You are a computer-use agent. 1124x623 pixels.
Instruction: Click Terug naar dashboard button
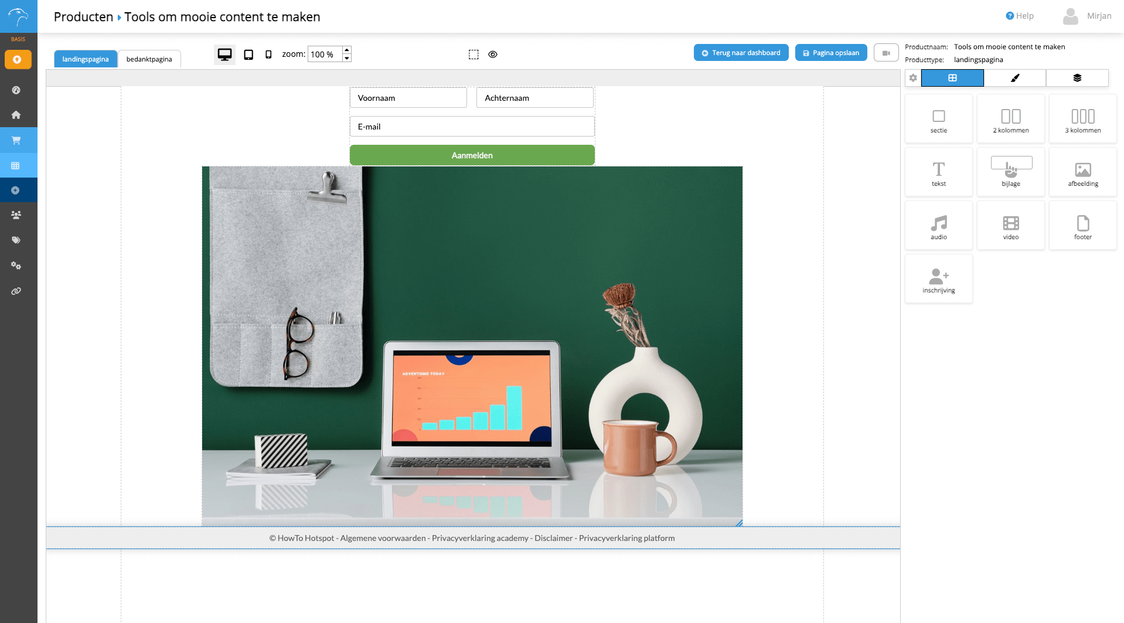pyautogui.click(x=741, y=53)
